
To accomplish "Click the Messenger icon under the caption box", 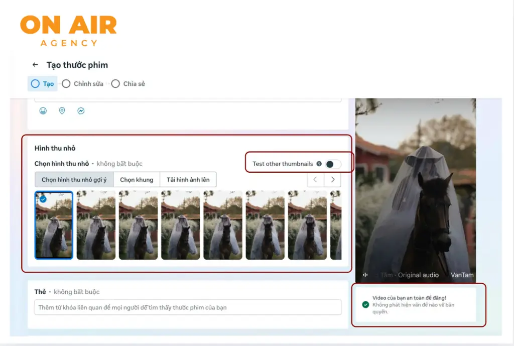I will pos(81,111).
